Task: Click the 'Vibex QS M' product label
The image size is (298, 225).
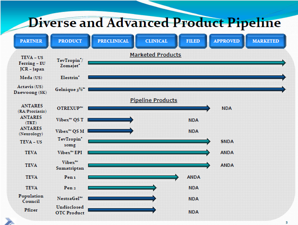Action: [70, 131]
